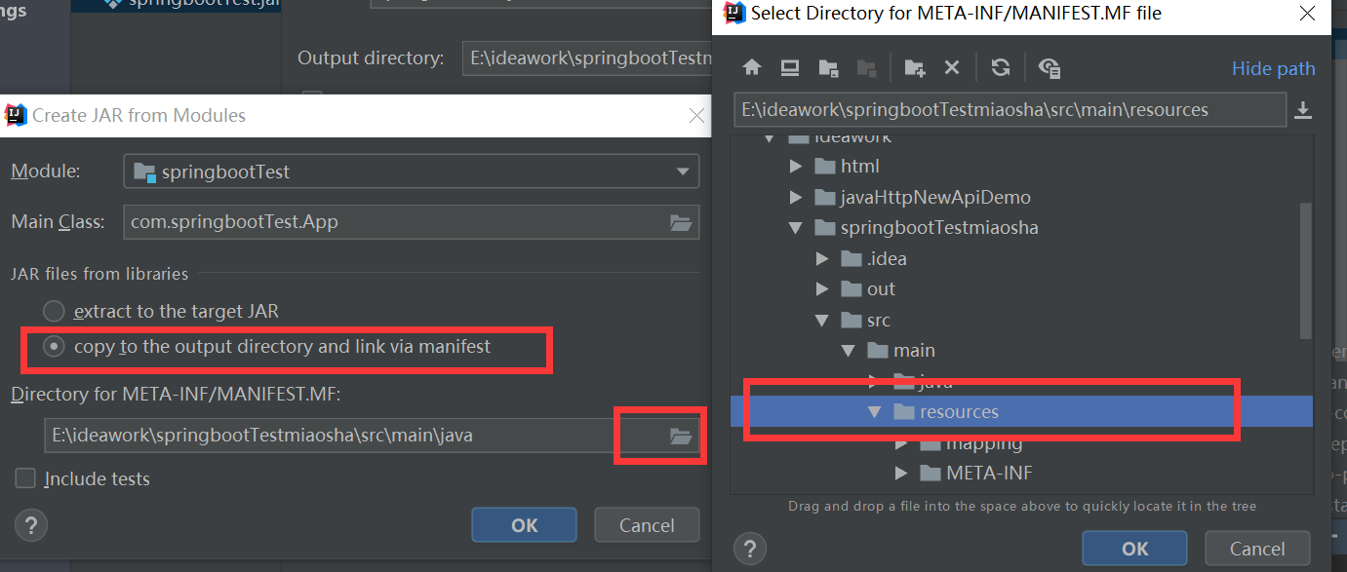1347x572 pixels.
Task: Open the Module dropdown showing springbootTest
Action: [x=684, y=171]
